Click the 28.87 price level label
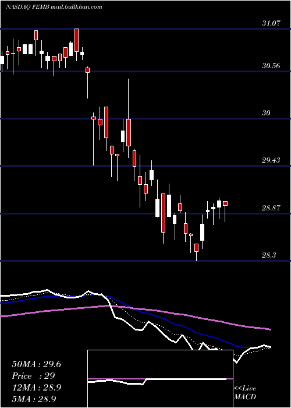This screenshot has width=291, height=408. 271,207
